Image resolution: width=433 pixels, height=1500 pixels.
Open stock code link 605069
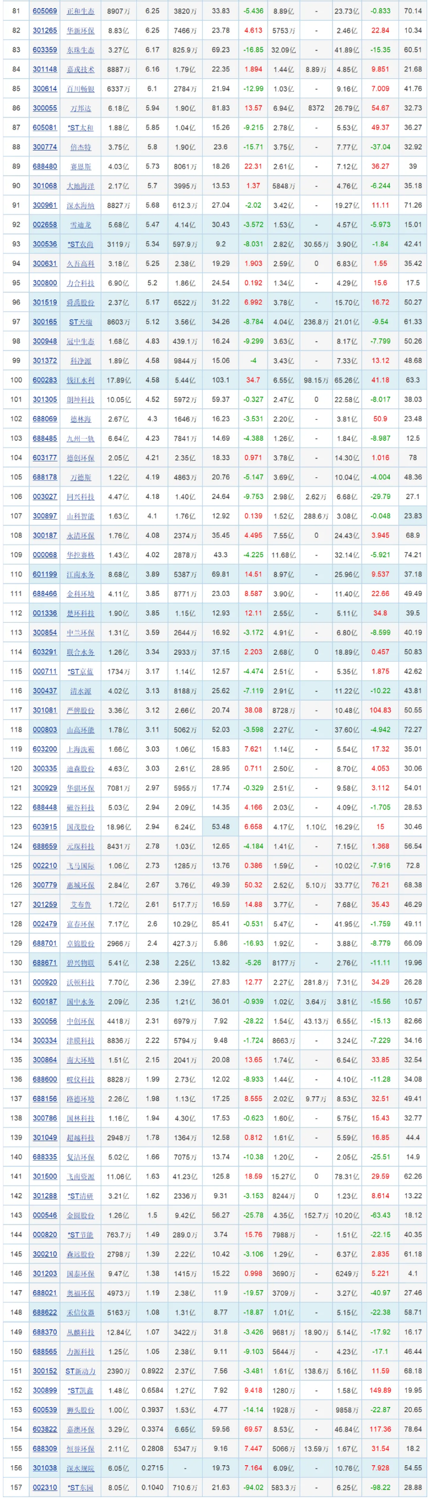[x=45, y=11]
